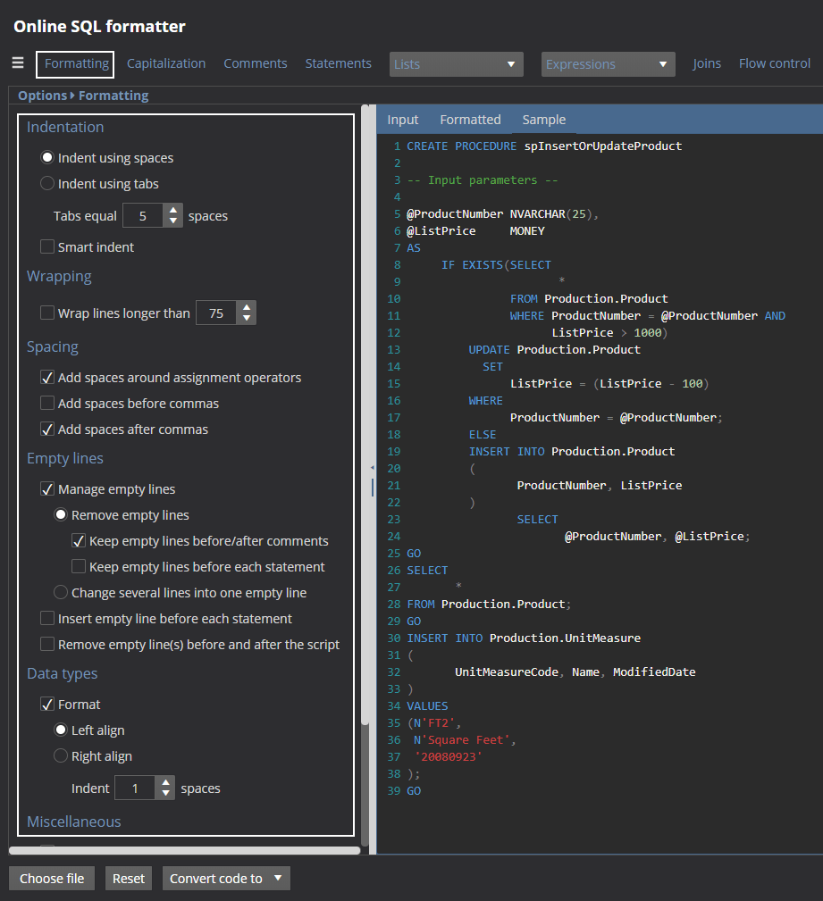Select Right align for data types
The width and height of the screenshot is (823, 901).
[61, 755]
